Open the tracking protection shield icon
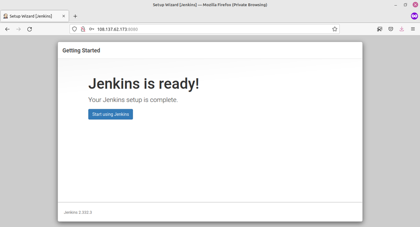This screenshot has width=420, height=227. pyautogui.click(x=75, y=29)
